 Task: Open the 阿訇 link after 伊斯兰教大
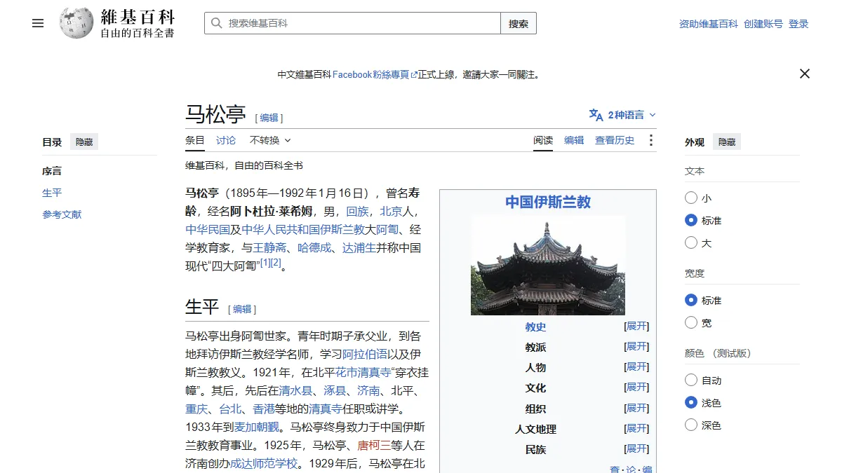(x=387, y=229)
